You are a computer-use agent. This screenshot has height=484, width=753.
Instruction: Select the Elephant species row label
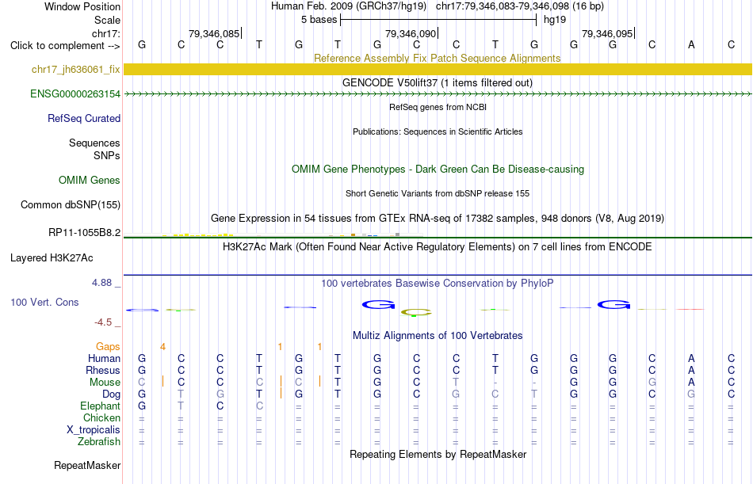(x=100, y=406)
